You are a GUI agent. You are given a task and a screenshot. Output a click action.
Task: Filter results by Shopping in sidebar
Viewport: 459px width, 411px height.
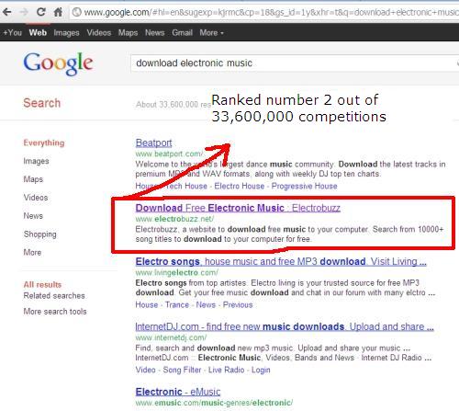40,234
